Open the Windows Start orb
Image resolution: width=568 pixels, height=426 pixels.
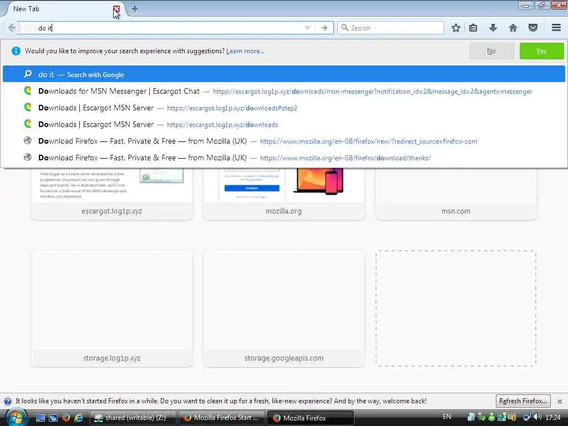tap(15, 418)
